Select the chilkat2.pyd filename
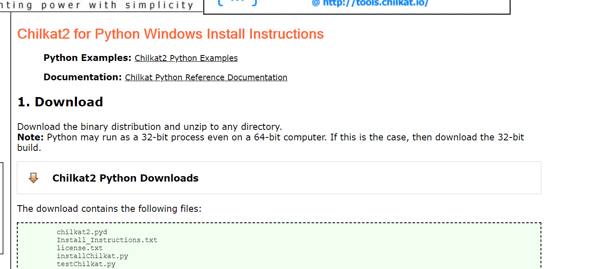The image size is (599, 269). tap(82, 232)
